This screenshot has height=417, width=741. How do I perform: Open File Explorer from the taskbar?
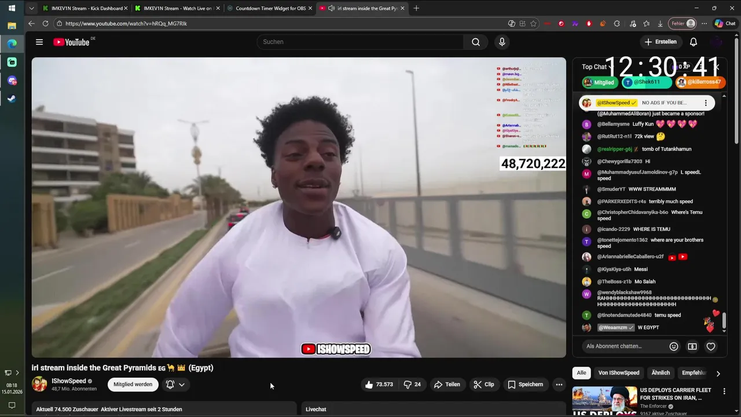(x=12, y=25)
